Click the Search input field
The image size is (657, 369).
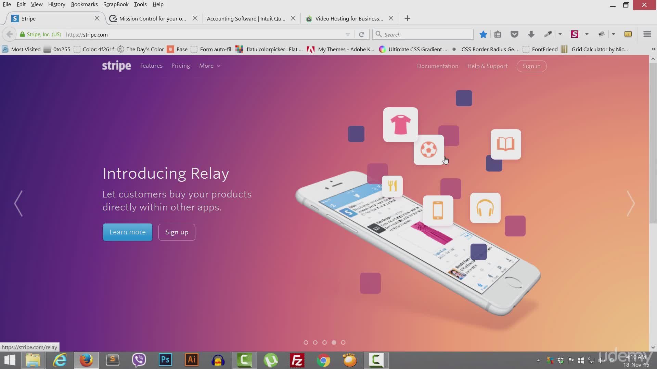[x=423, y=35]
